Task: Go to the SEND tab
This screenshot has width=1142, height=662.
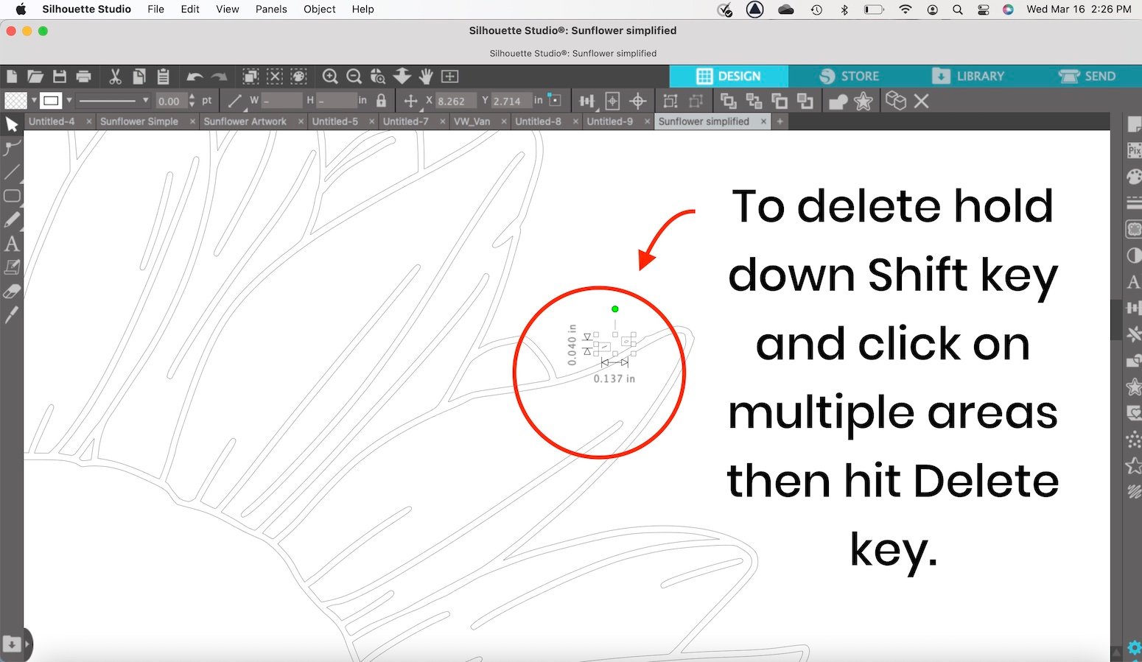Action: point(1087,76)
